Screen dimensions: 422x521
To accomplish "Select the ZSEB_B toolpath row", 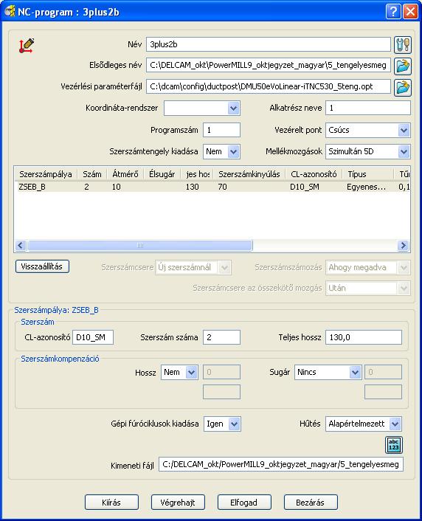I will pyautogui.click(x=212, y=187).
